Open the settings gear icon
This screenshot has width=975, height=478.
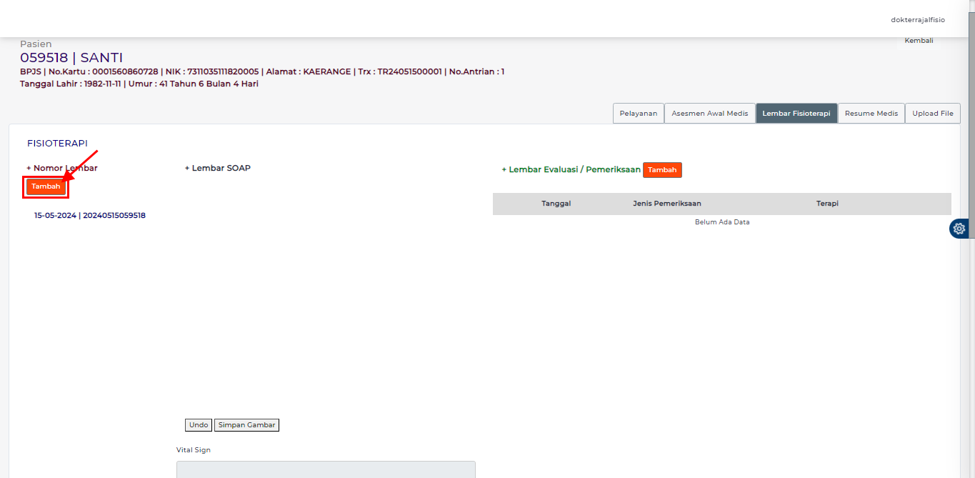coord(959,229)
